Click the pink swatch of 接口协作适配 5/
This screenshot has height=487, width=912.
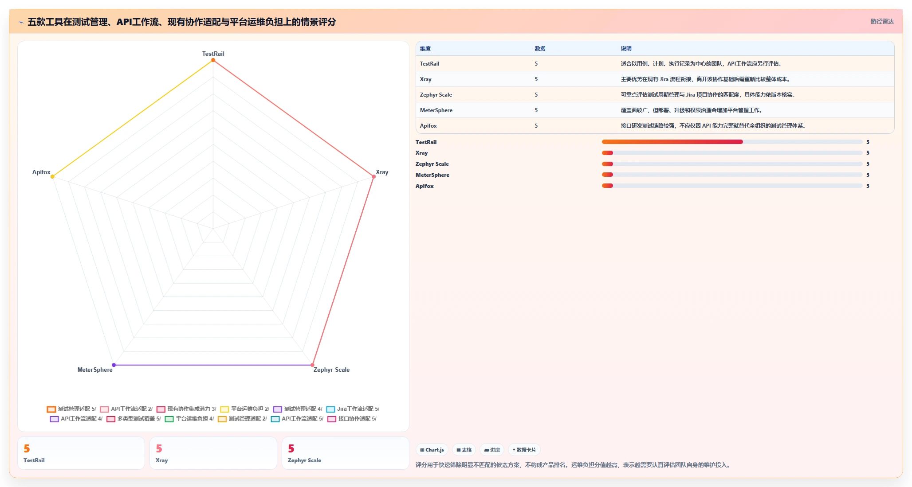pos(332,419)
